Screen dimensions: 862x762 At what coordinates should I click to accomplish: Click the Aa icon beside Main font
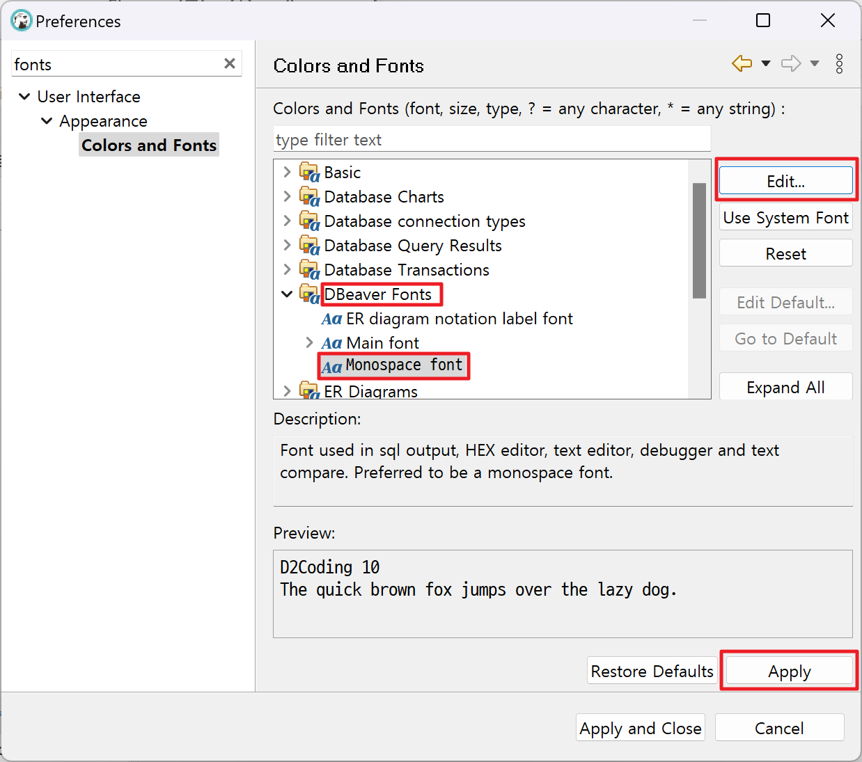coord(331,343)
